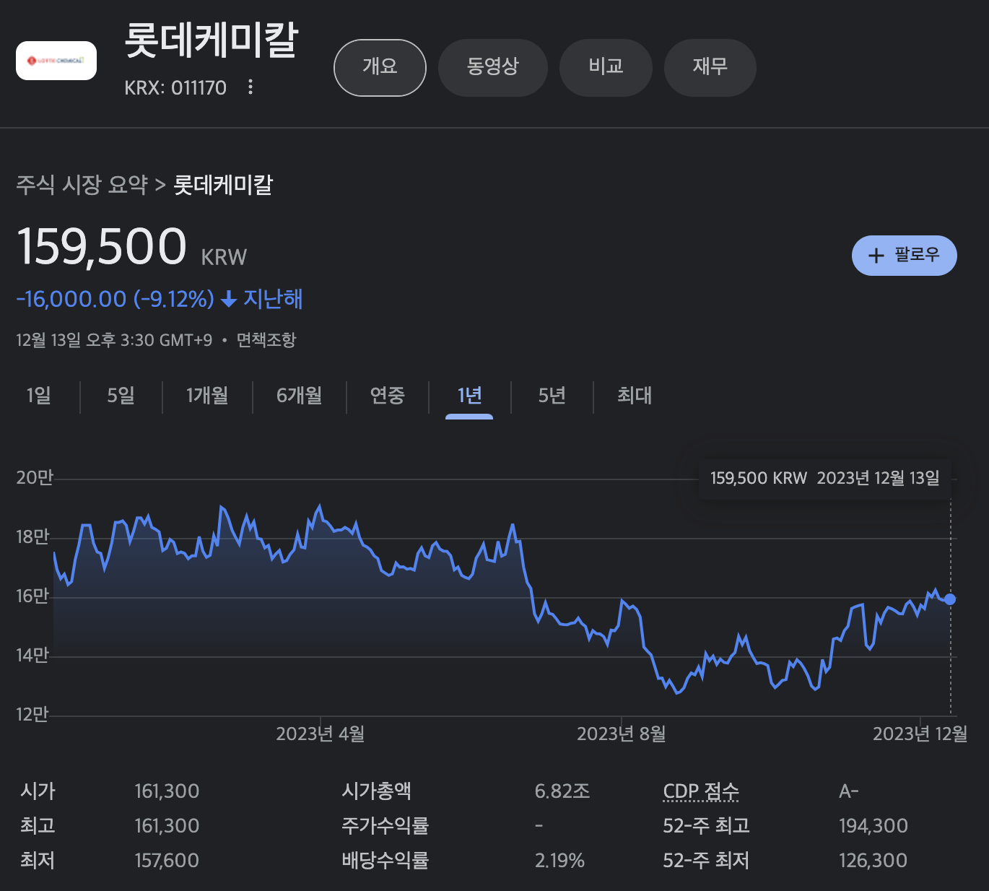Select the 5일 time range
Viewport: 989px width, 891px height.
click(x=121, y=396)
